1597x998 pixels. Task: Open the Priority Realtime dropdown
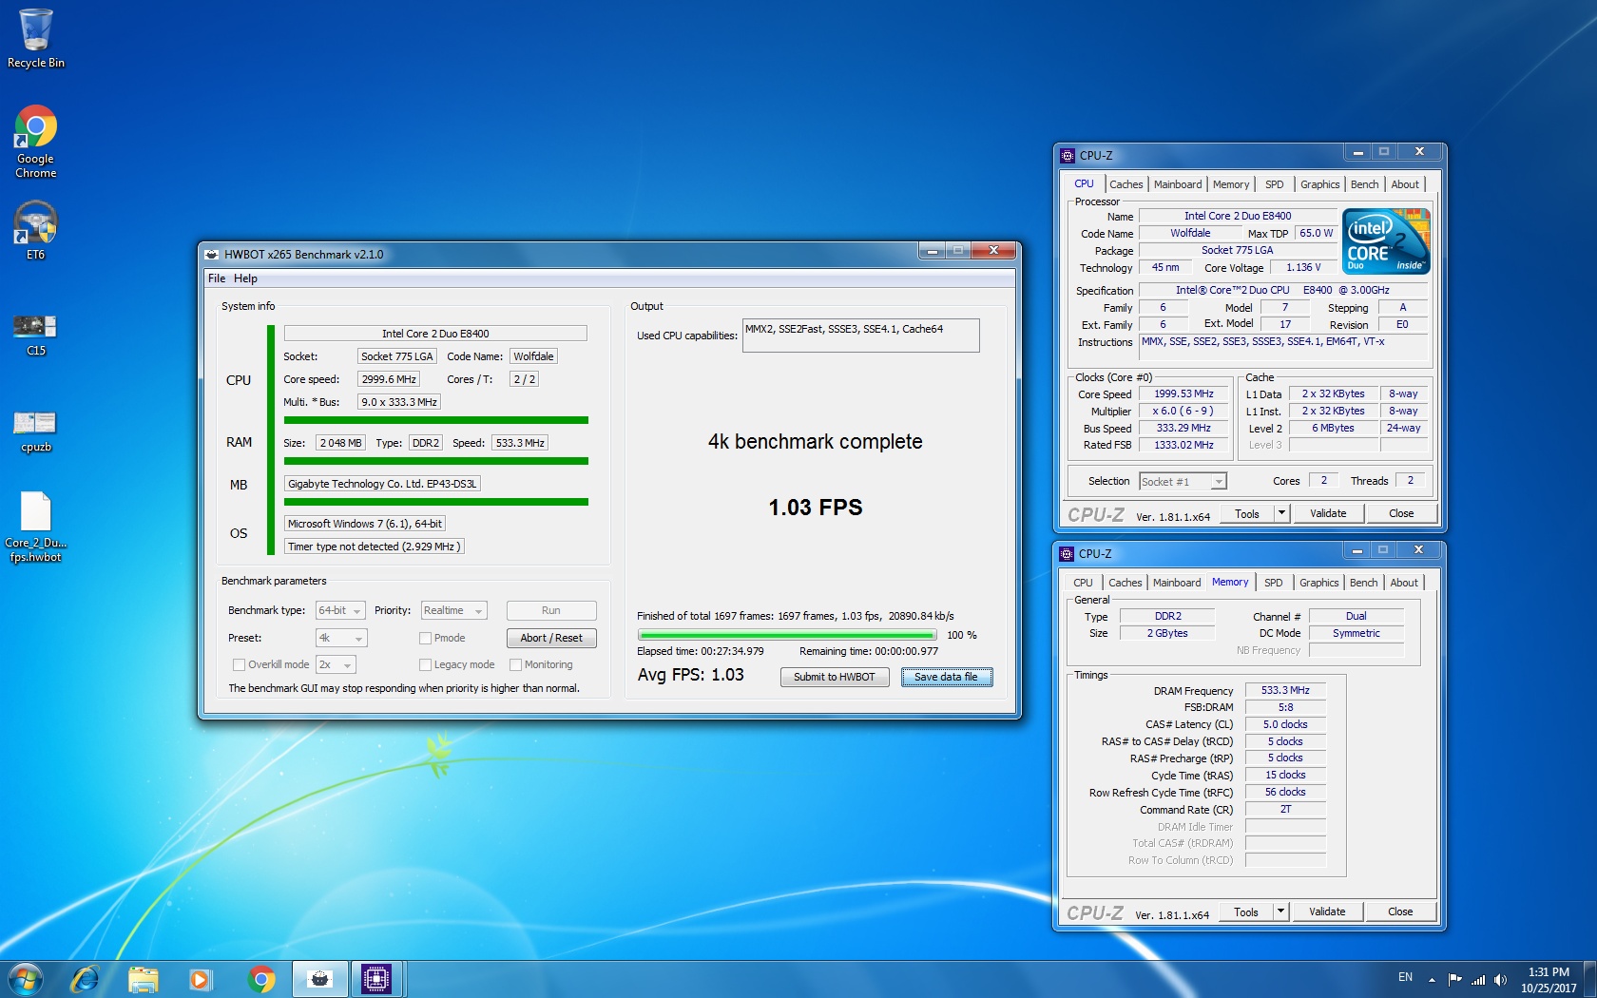tap(453, 610)
